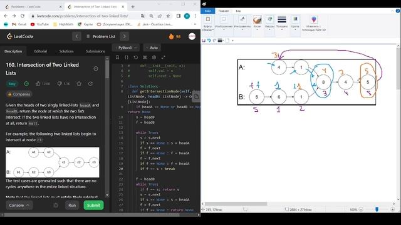Reload the LeetCode page
This screenshot has height=225, width=401.
coord(23,16)
